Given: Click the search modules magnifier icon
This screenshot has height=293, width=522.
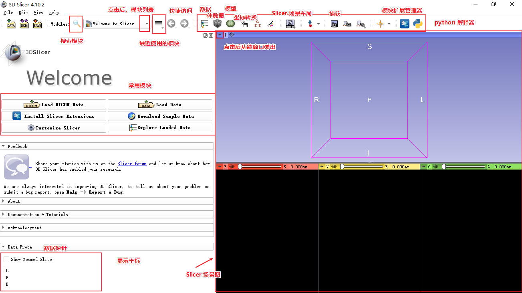Looking at the screenshot, I should [75, 24].
